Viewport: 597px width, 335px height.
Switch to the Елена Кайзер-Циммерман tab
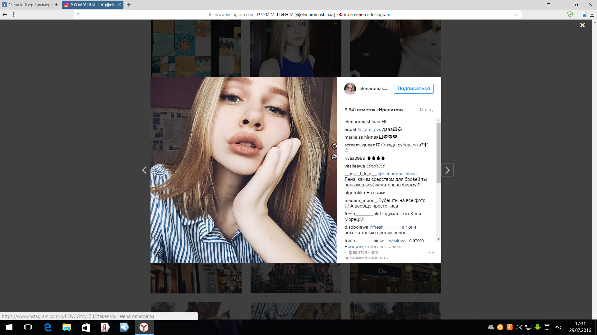(x=30, y=5)
